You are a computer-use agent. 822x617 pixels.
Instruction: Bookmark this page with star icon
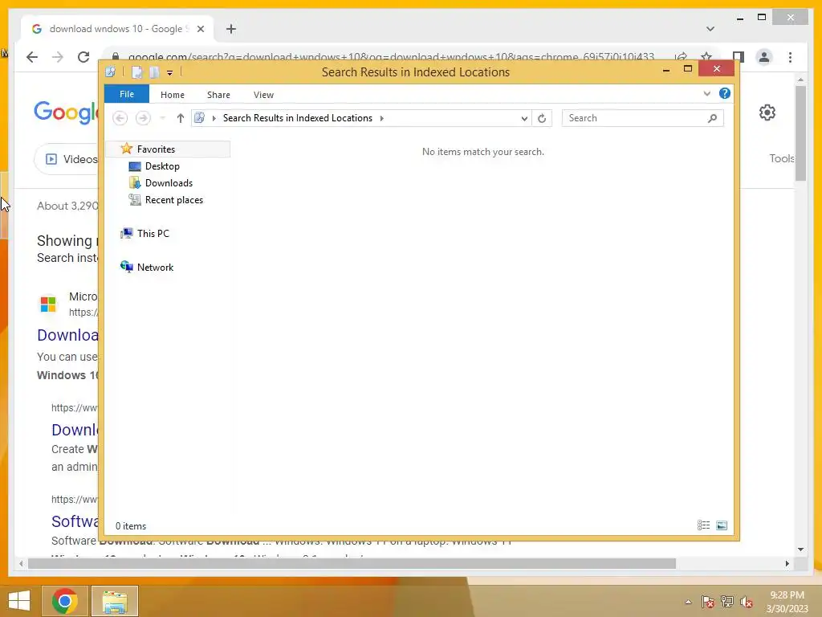point(706,57)
